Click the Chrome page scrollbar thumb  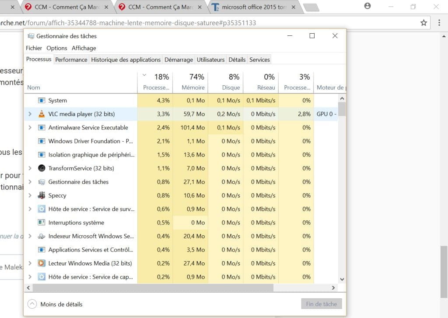[x=444, y=272]
